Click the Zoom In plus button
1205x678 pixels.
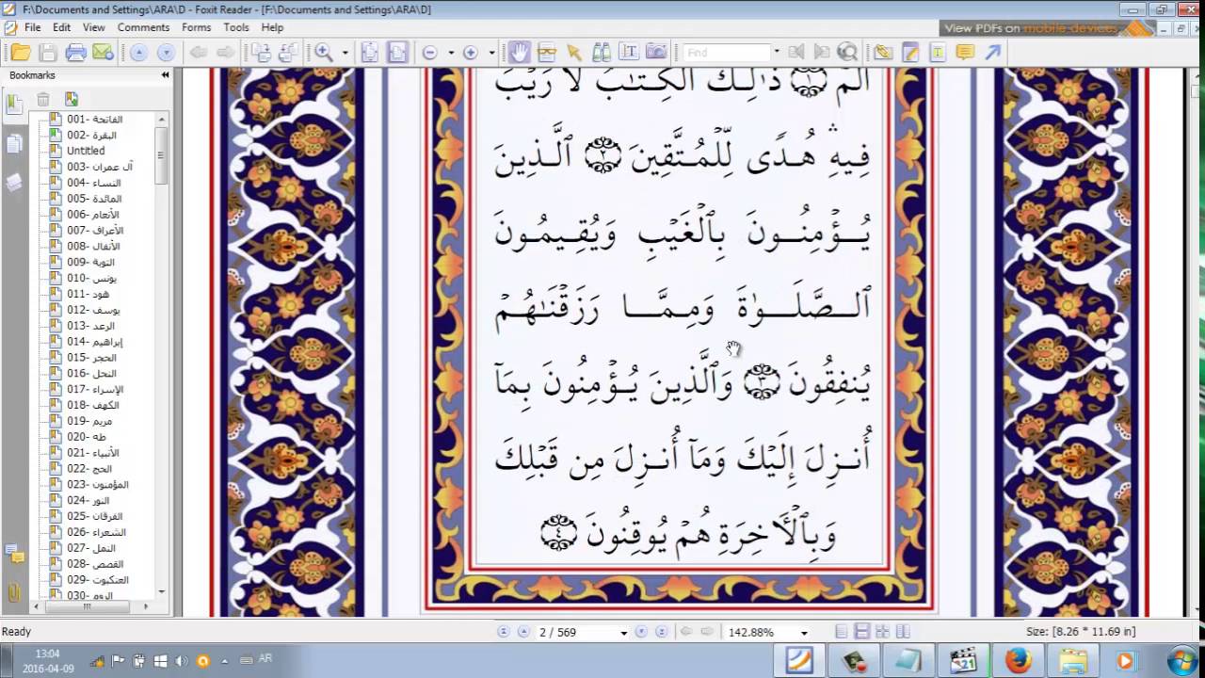(x=471, y=53)
